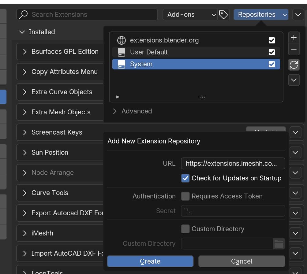
Task: Click the globe icon for extensions.blender.org
Action: [122, 40]
